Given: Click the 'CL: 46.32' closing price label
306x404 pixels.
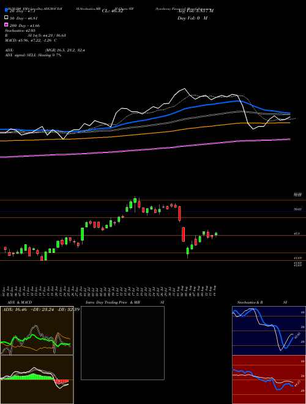Looking at the screenshot, I should coord(113,10).
